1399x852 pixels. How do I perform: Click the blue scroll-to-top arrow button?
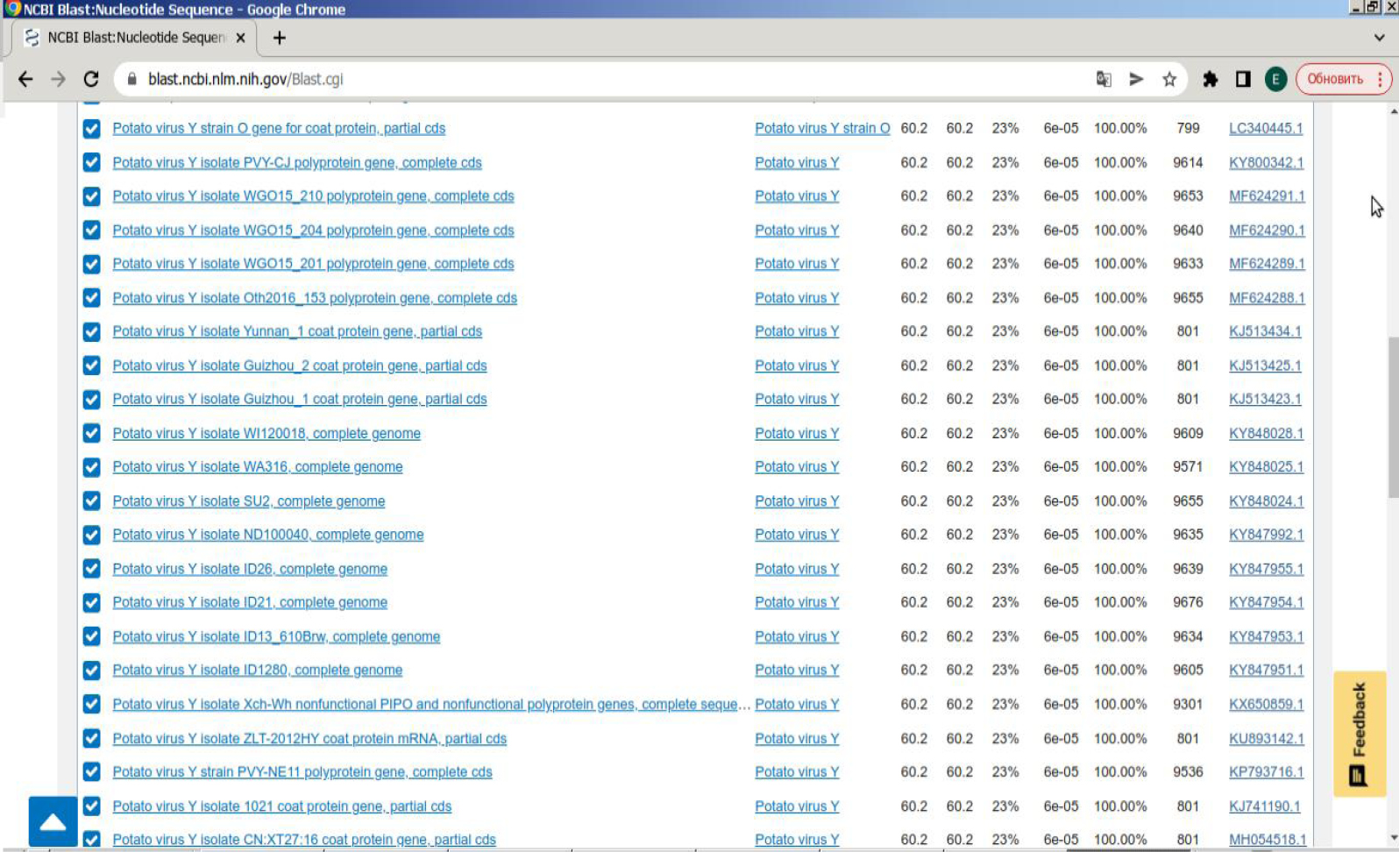point(53,821)
